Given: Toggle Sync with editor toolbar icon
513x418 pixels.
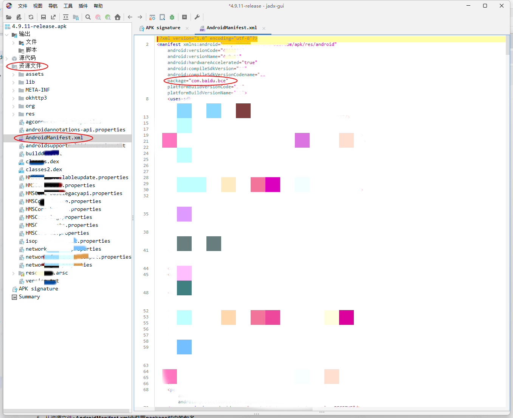Looking at the screenshot, I should pos(66,17).
